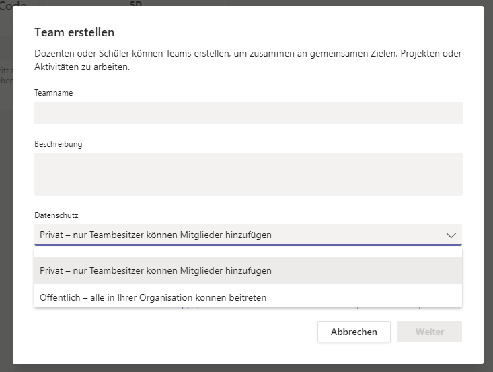Click the dimmed background left of the dialog
Image resolution: width=493 pixels, height=372 pixels.
tap(6, 202)
